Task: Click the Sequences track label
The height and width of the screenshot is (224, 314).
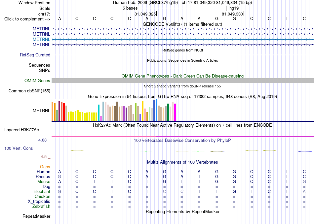Action: tap(39, 65)
